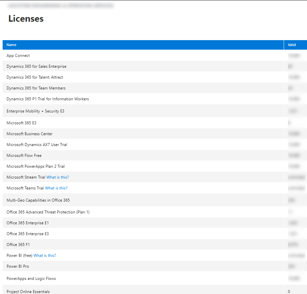The height and width of the screenshot is (294, 307).
Task: Click the Valid column header
Action: (x=296, y=45)
